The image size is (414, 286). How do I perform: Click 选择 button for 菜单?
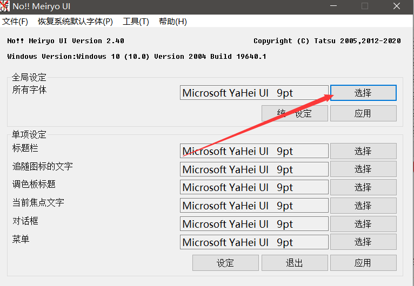tap(363, 242)
